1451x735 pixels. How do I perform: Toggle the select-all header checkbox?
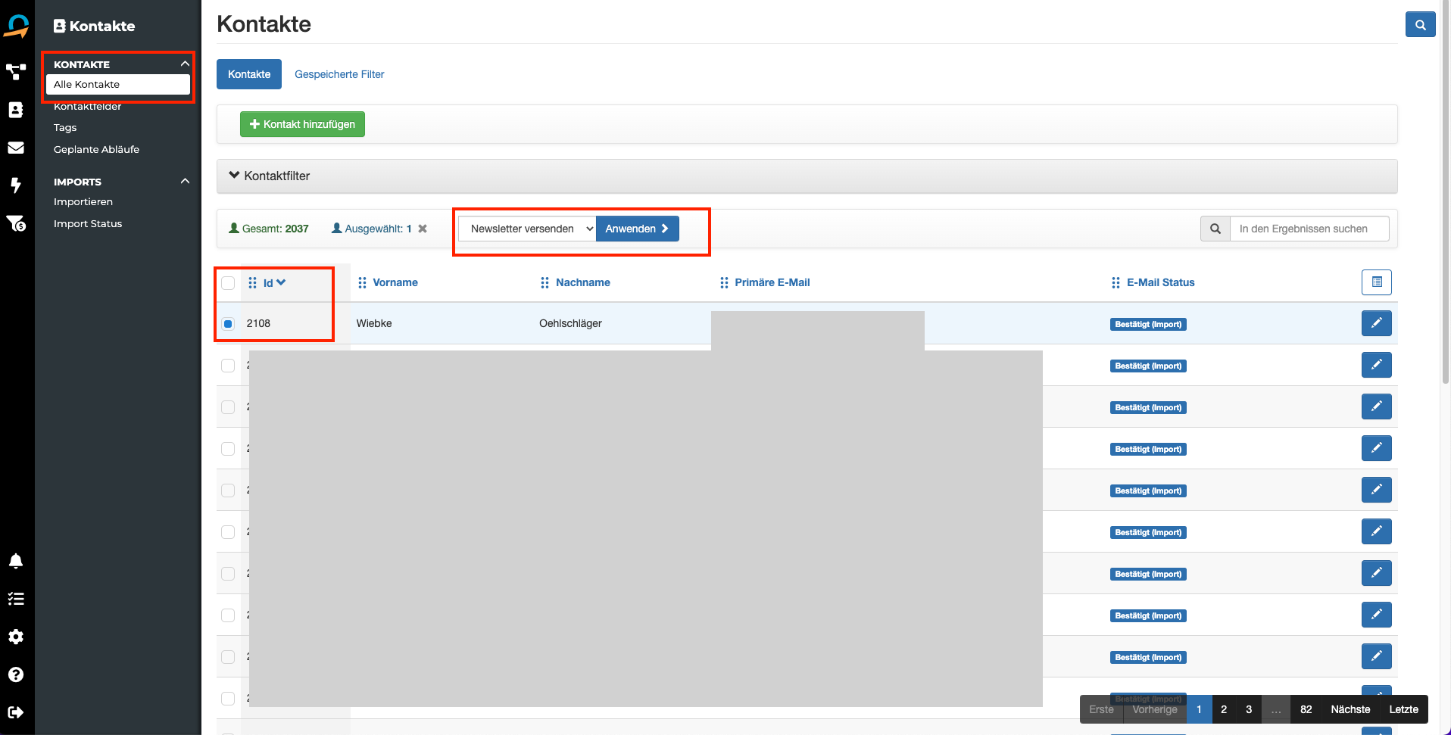228,283
